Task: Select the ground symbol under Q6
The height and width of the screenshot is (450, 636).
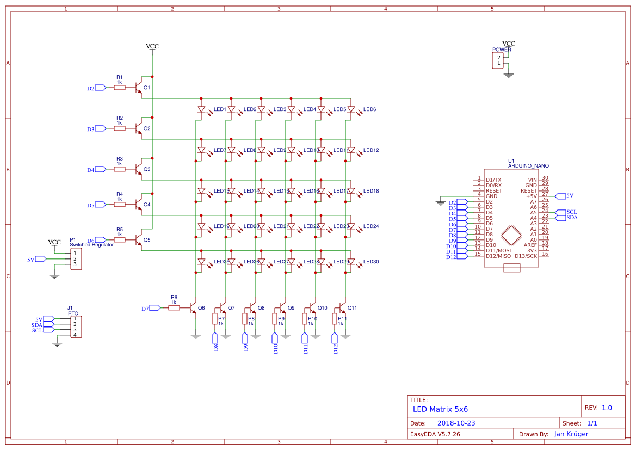Action: point(195,336)
